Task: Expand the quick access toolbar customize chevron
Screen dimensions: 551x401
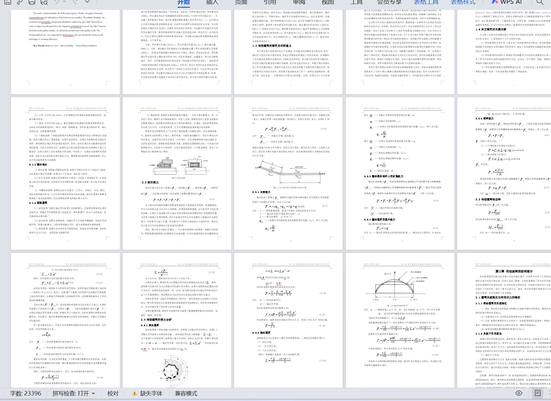Action: 87,2
